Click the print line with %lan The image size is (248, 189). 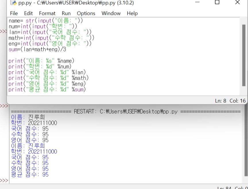pyautogui.click(x=47, y=72)
